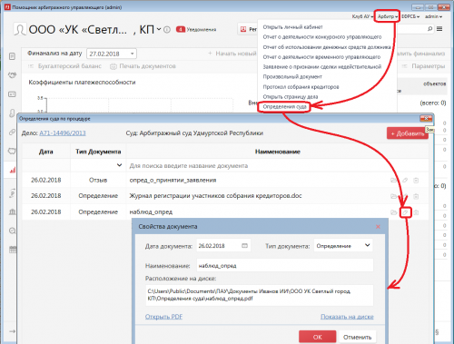Click Бухгалтерский баланс toolbar button

(x=64, y=66)
